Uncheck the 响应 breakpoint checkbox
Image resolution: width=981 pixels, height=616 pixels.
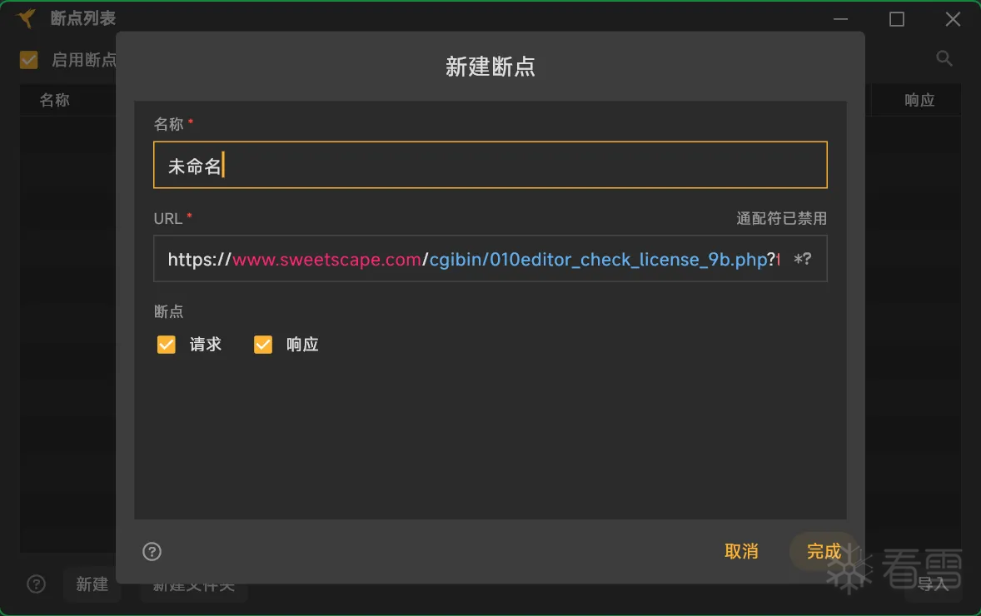pos(263,344)
